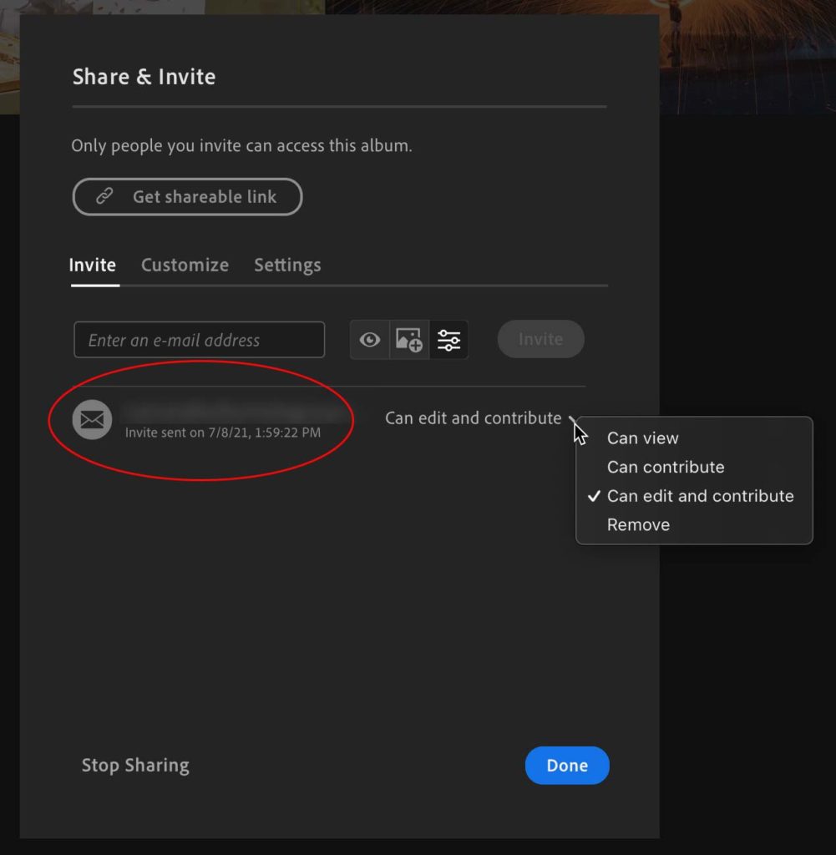This screenshot has height=855, width=836.
Task: Switch to the Customize tab
Action: tap(185, 266)
